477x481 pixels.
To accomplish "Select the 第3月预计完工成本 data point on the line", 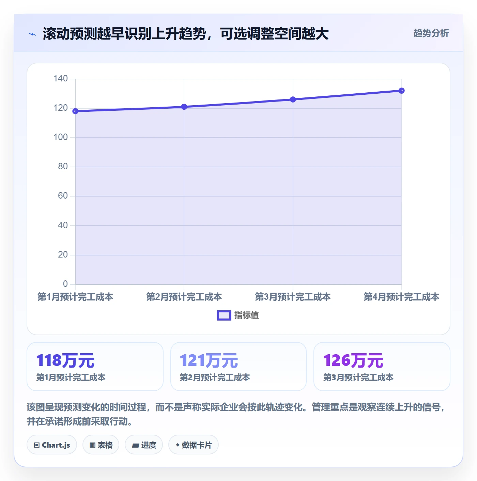I will [x=293, y=99].
